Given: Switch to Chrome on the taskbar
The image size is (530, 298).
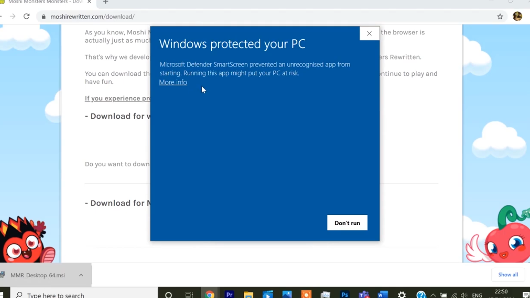Looking at the screenshot, I should (210, 295).
